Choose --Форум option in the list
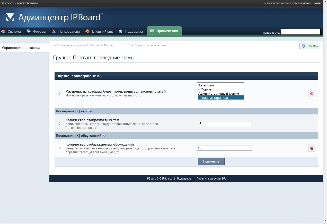This screenshot has height=224, width=327. [205, 89]
